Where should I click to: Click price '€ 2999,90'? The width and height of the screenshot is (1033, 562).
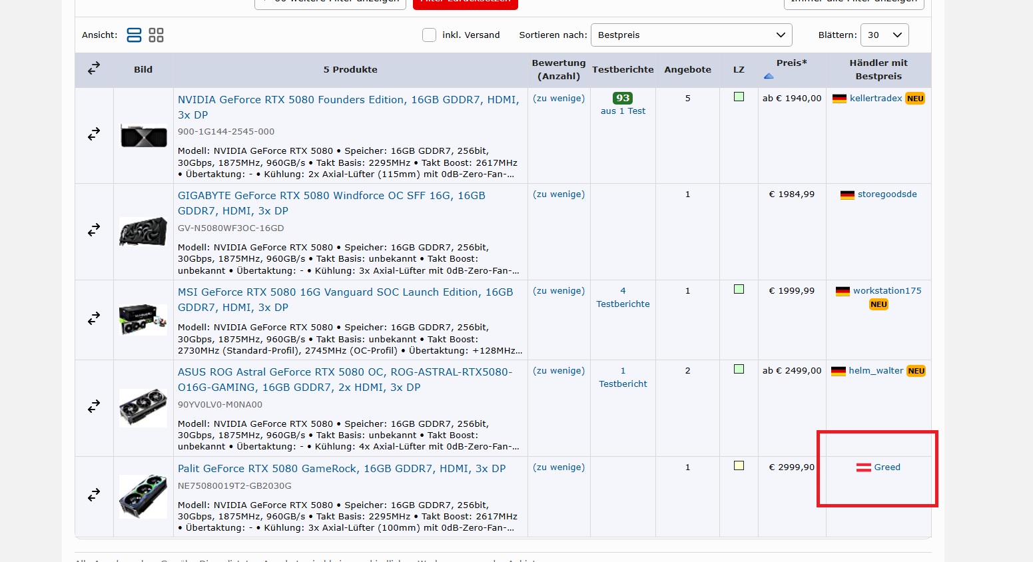pos(792,467)
